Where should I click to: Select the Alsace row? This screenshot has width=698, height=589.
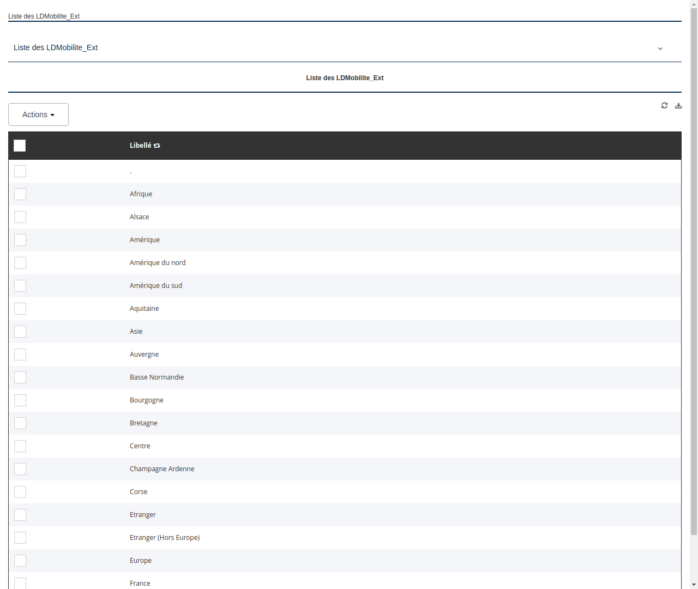coord(140,217)
